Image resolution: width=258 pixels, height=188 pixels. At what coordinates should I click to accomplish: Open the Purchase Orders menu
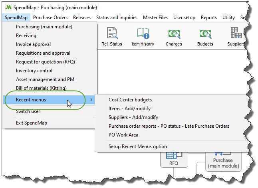(50, 18)
